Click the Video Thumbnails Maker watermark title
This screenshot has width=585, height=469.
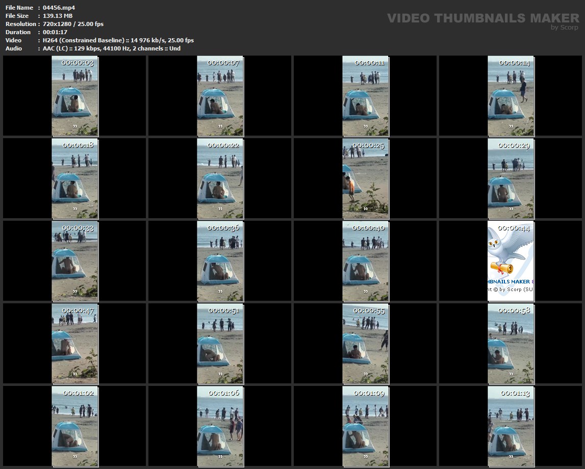[x=482, y=18]
